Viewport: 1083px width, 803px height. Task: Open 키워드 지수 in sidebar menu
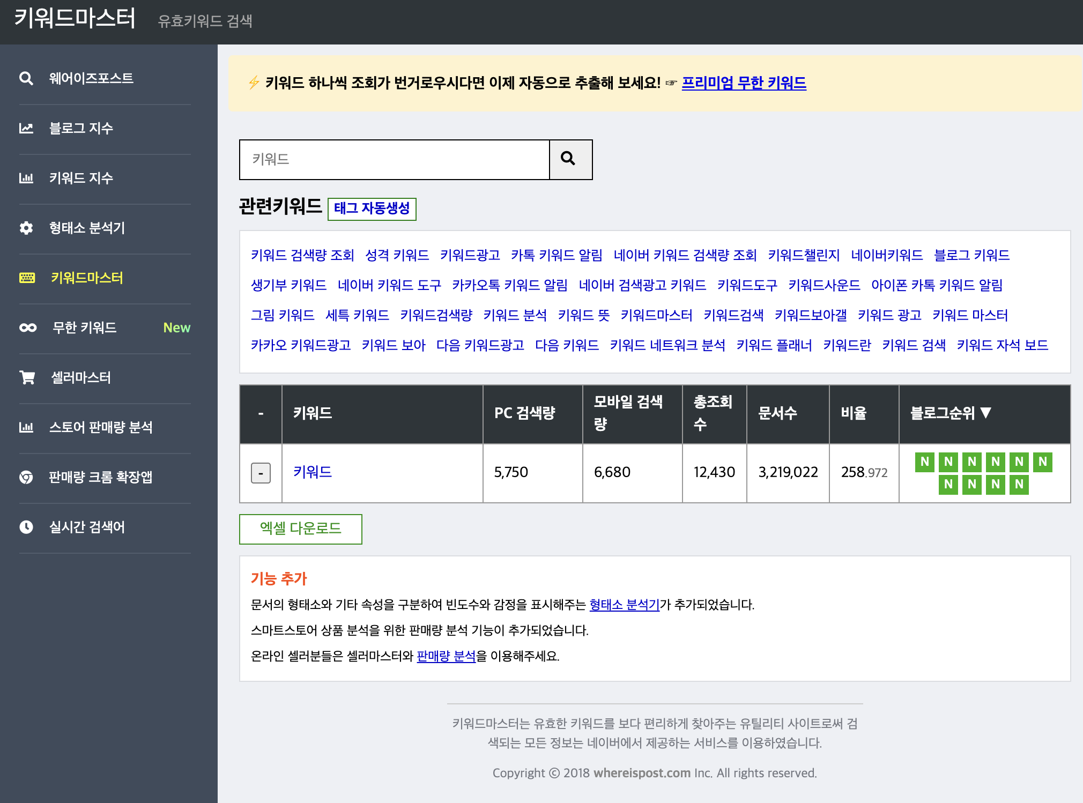pyautogui.click(x=81, y=178)
